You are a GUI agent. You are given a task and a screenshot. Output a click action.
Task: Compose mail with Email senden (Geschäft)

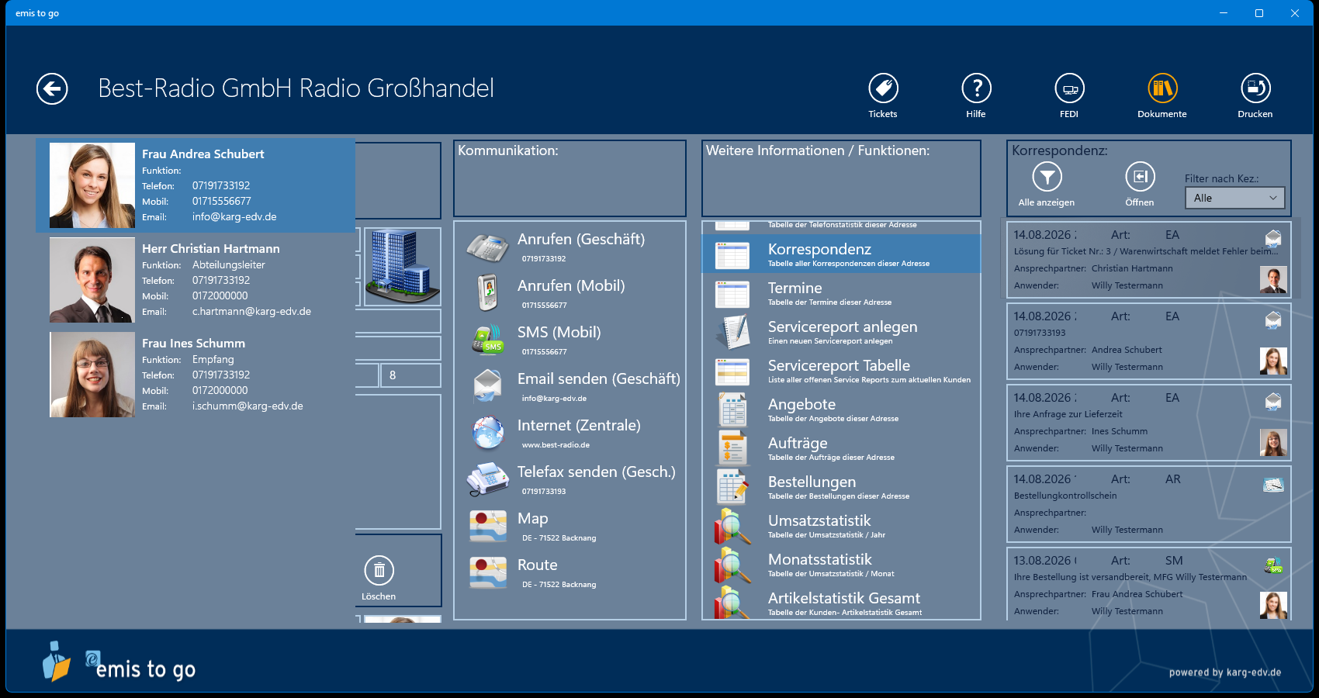pos(569,387)
